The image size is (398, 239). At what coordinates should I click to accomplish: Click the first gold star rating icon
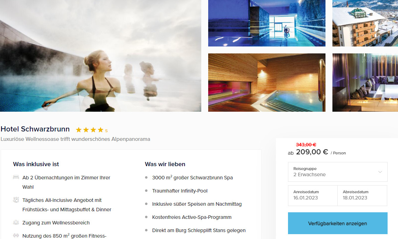tap(79, 130)
